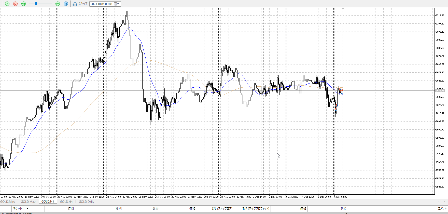Viewport: 448px width, 214px height.
Task: Click the current price label 2639.76
Action: tap(440, 91)
